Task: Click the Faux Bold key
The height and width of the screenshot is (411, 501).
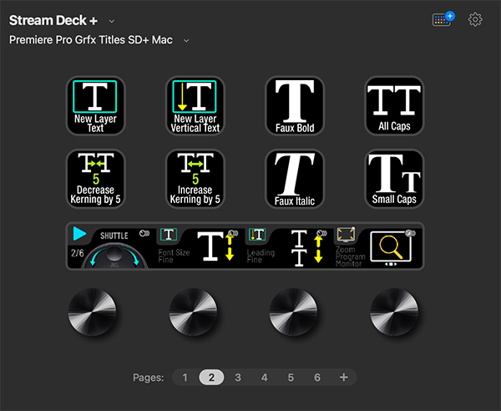Action: click(x=295, y=106)
